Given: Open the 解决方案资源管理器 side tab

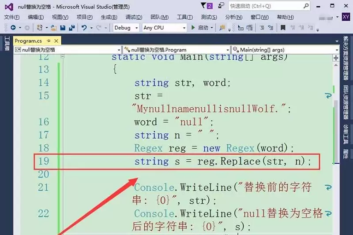Looking at the screenshot, I should coord(345,58).
